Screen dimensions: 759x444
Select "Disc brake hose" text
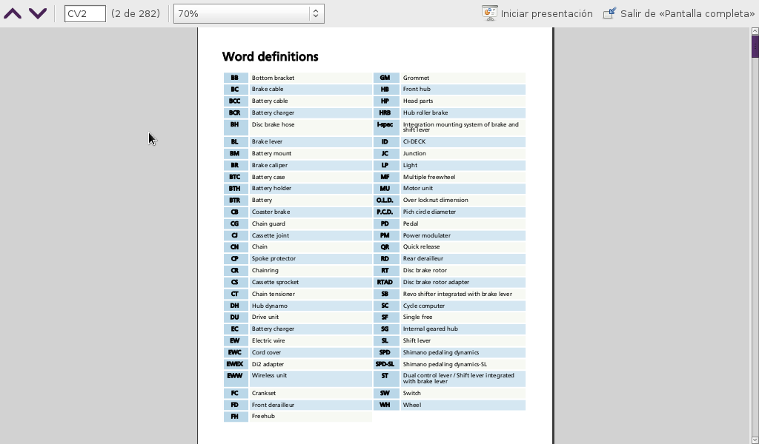pos(273,124)
